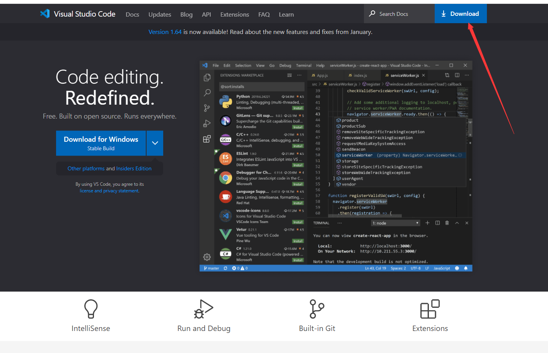Select API in the top navigation
This screenshot has width=548, height=353.
(207, 14)
